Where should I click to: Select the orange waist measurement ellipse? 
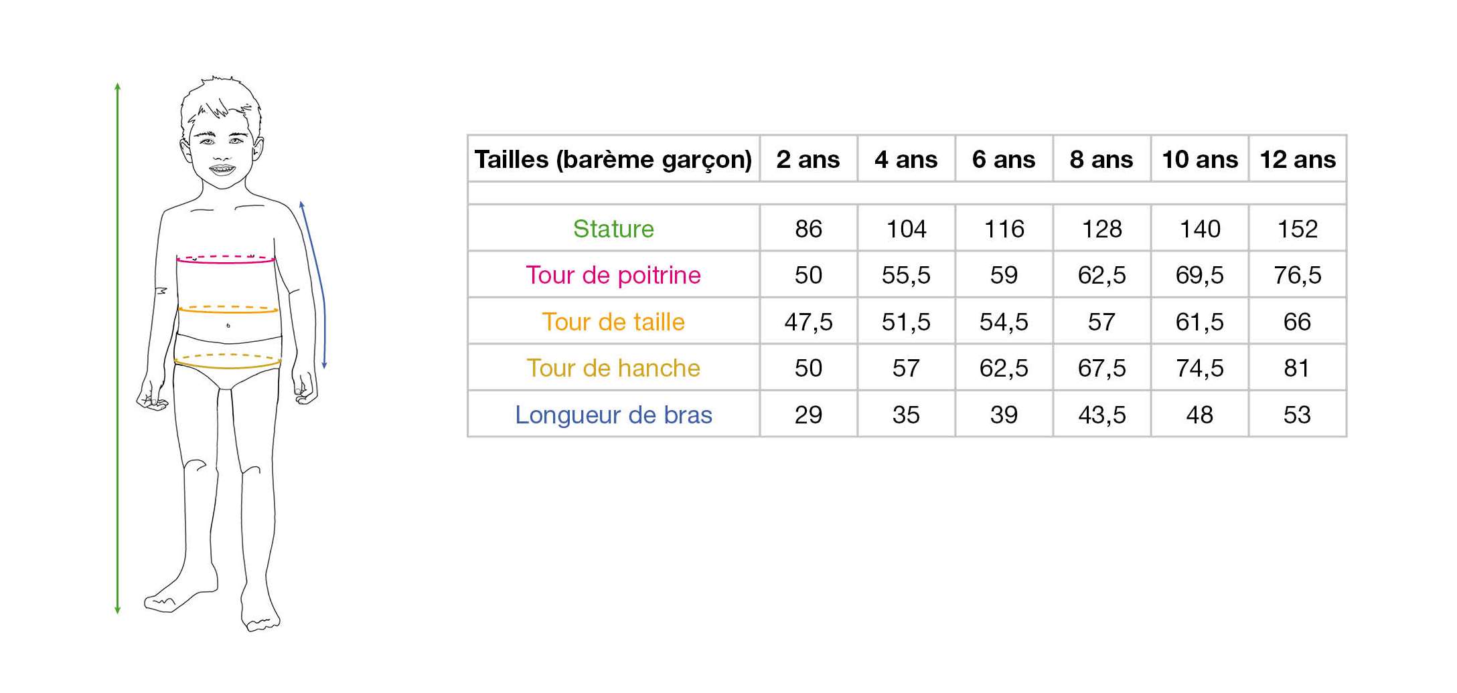pyautogui.click(x=228, y=310)
